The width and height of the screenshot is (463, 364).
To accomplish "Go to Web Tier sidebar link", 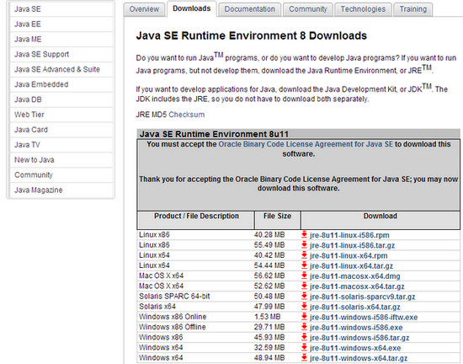I will (x=61, y=115).
